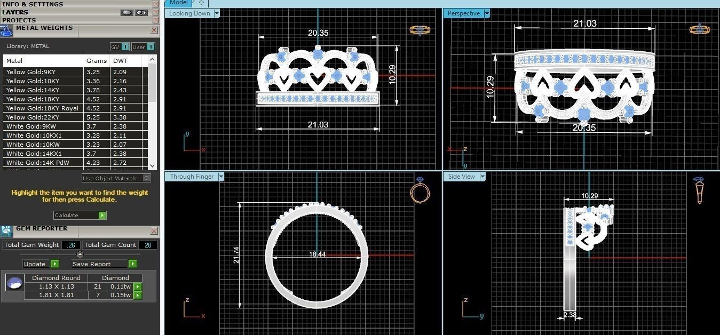Image resolution: width=720 pixels, height=335 pixels.
Task: Click green arrow beside Save Report
Action: point(132,264)
